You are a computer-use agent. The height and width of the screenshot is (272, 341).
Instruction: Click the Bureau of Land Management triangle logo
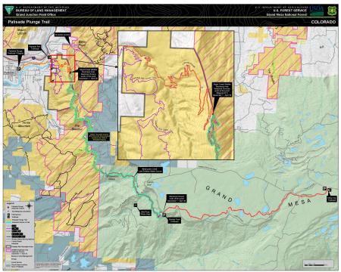[10, 11]
